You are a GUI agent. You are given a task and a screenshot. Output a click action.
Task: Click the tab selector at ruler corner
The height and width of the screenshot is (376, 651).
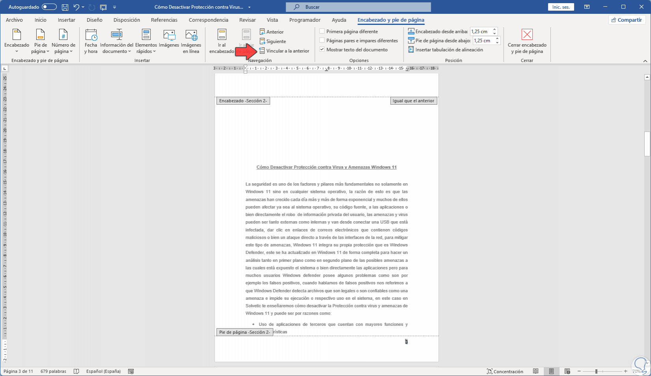click(5, 68)
